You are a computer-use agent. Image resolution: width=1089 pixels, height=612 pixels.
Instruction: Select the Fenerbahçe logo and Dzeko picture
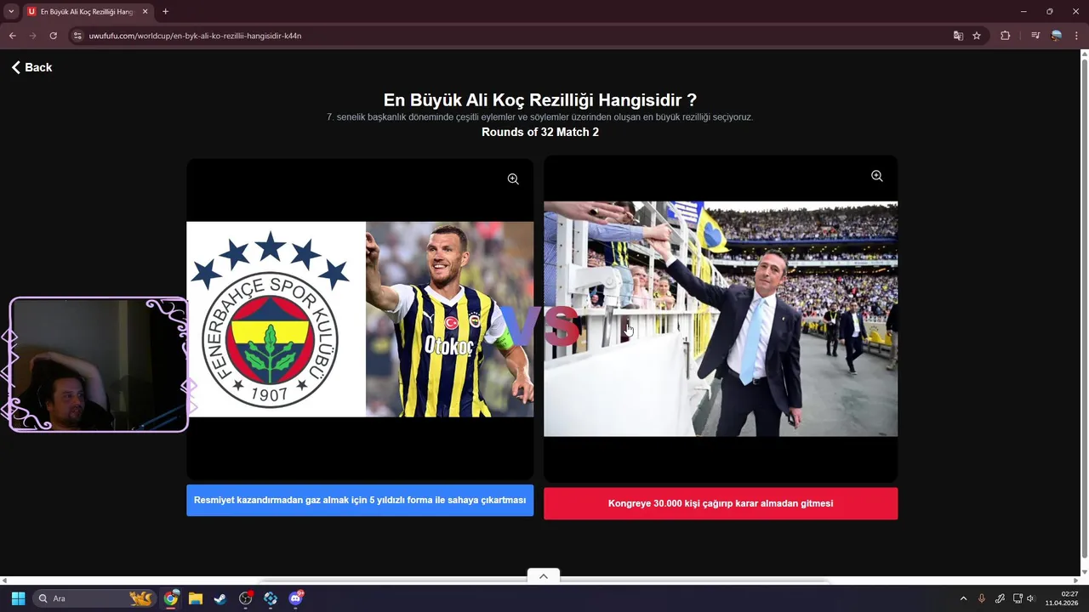pos(360,319)
